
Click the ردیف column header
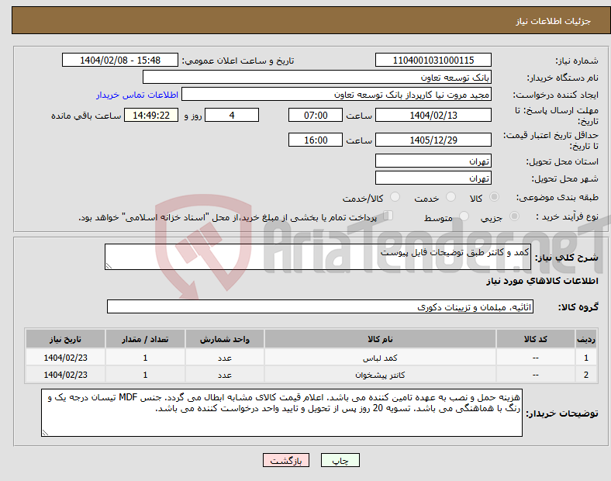pyautogui.click(x=586, y=339)
